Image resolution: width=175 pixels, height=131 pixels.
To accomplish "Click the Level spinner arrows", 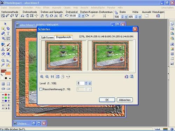I will pos(86,83).
